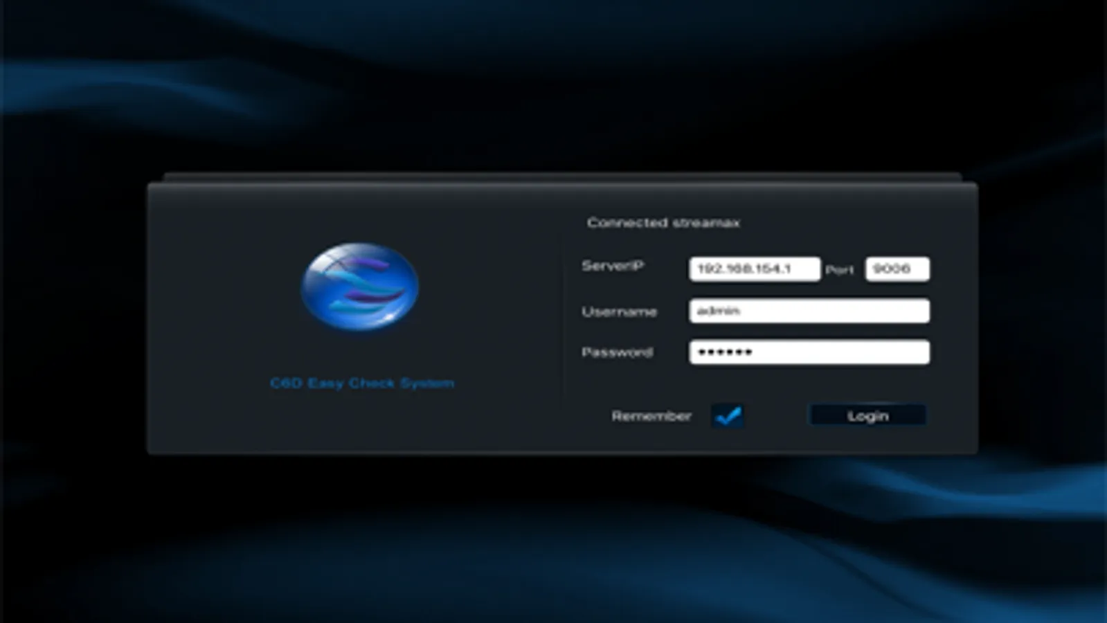
Task: Click the Login button
Action: click(x=867, y=415)
